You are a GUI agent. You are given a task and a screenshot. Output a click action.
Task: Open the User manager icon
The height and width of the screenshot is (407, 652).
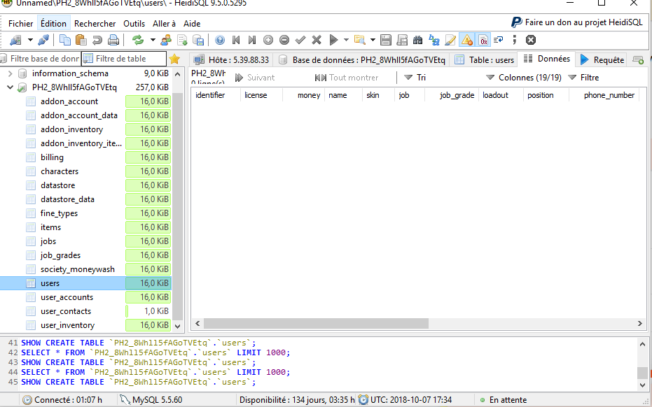pos(166,40)
